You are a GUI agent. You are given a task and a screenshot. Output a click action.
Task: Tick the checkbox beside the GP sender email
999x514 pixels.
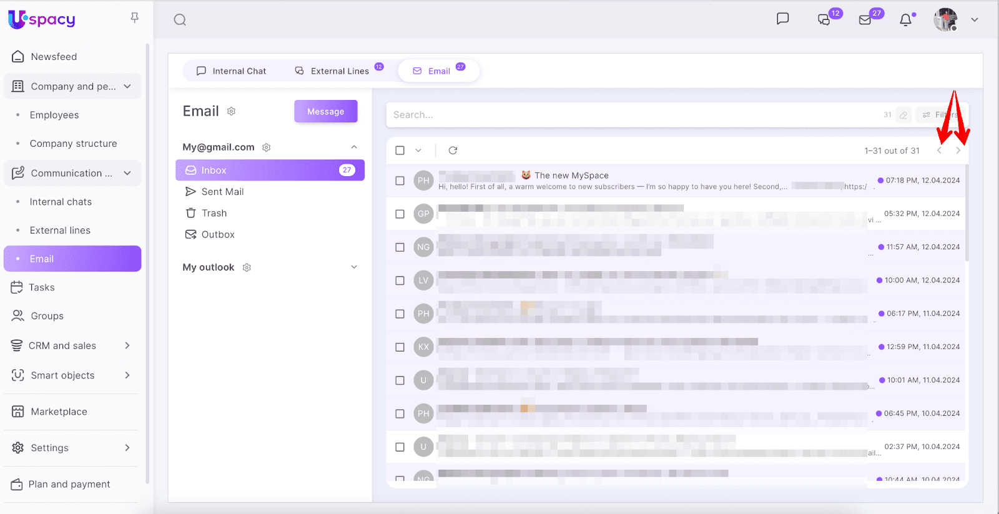pos(400,214)
